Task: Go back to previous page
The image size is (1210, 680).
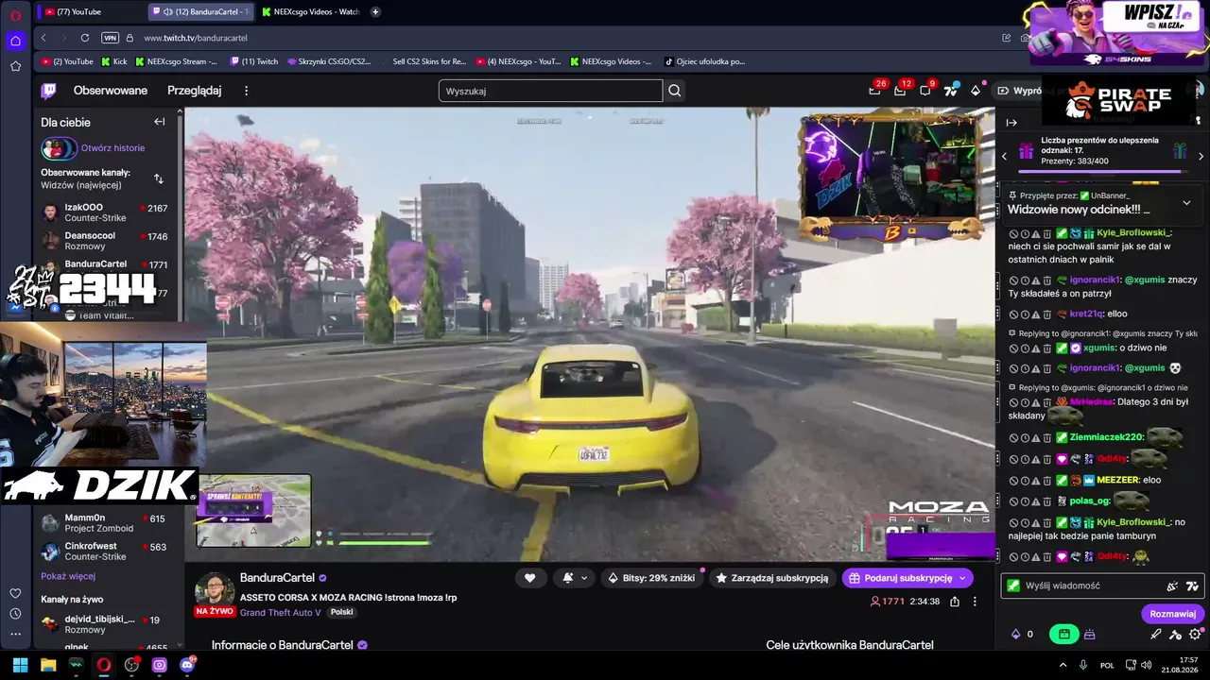Action: pyautogui.click(x=43, y=38)
